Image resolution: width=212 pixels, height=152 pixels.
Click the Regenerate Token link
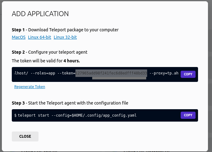[x=29, y=87]
